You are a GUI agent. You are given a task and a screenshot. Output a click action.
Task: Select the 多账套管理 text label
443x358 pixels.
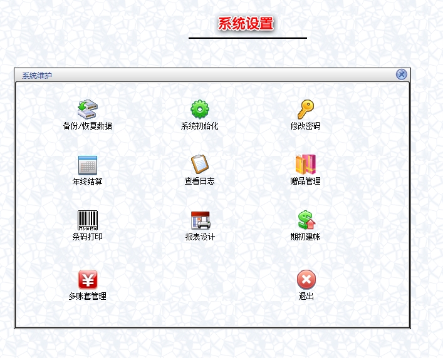coord(87,296)
